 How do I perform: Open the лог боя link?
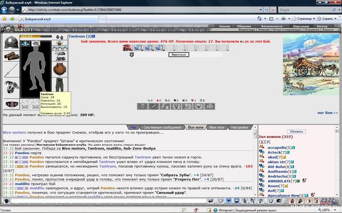click(x=327, y=113)
